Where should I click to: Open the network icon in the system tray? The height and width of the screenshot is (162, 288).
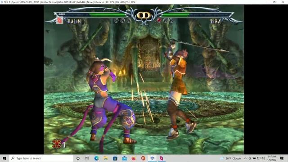259,158
